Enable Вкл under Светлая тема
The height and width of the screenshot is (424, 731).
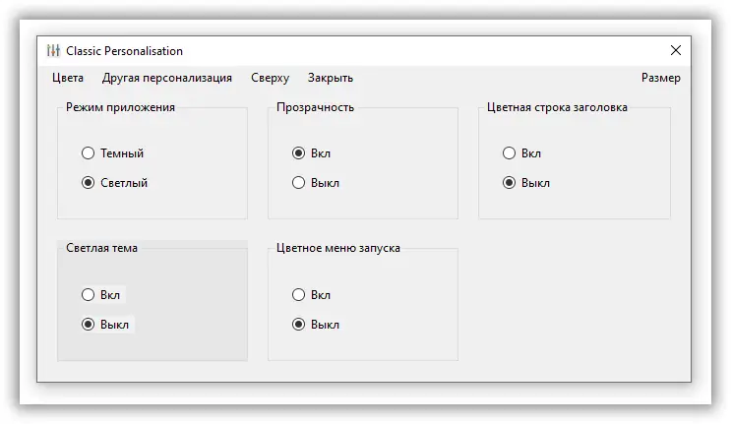click(89, 295)
